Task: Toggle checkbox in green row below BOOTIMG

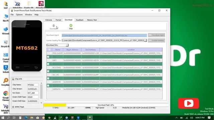Action: click(x=48, y=71)
